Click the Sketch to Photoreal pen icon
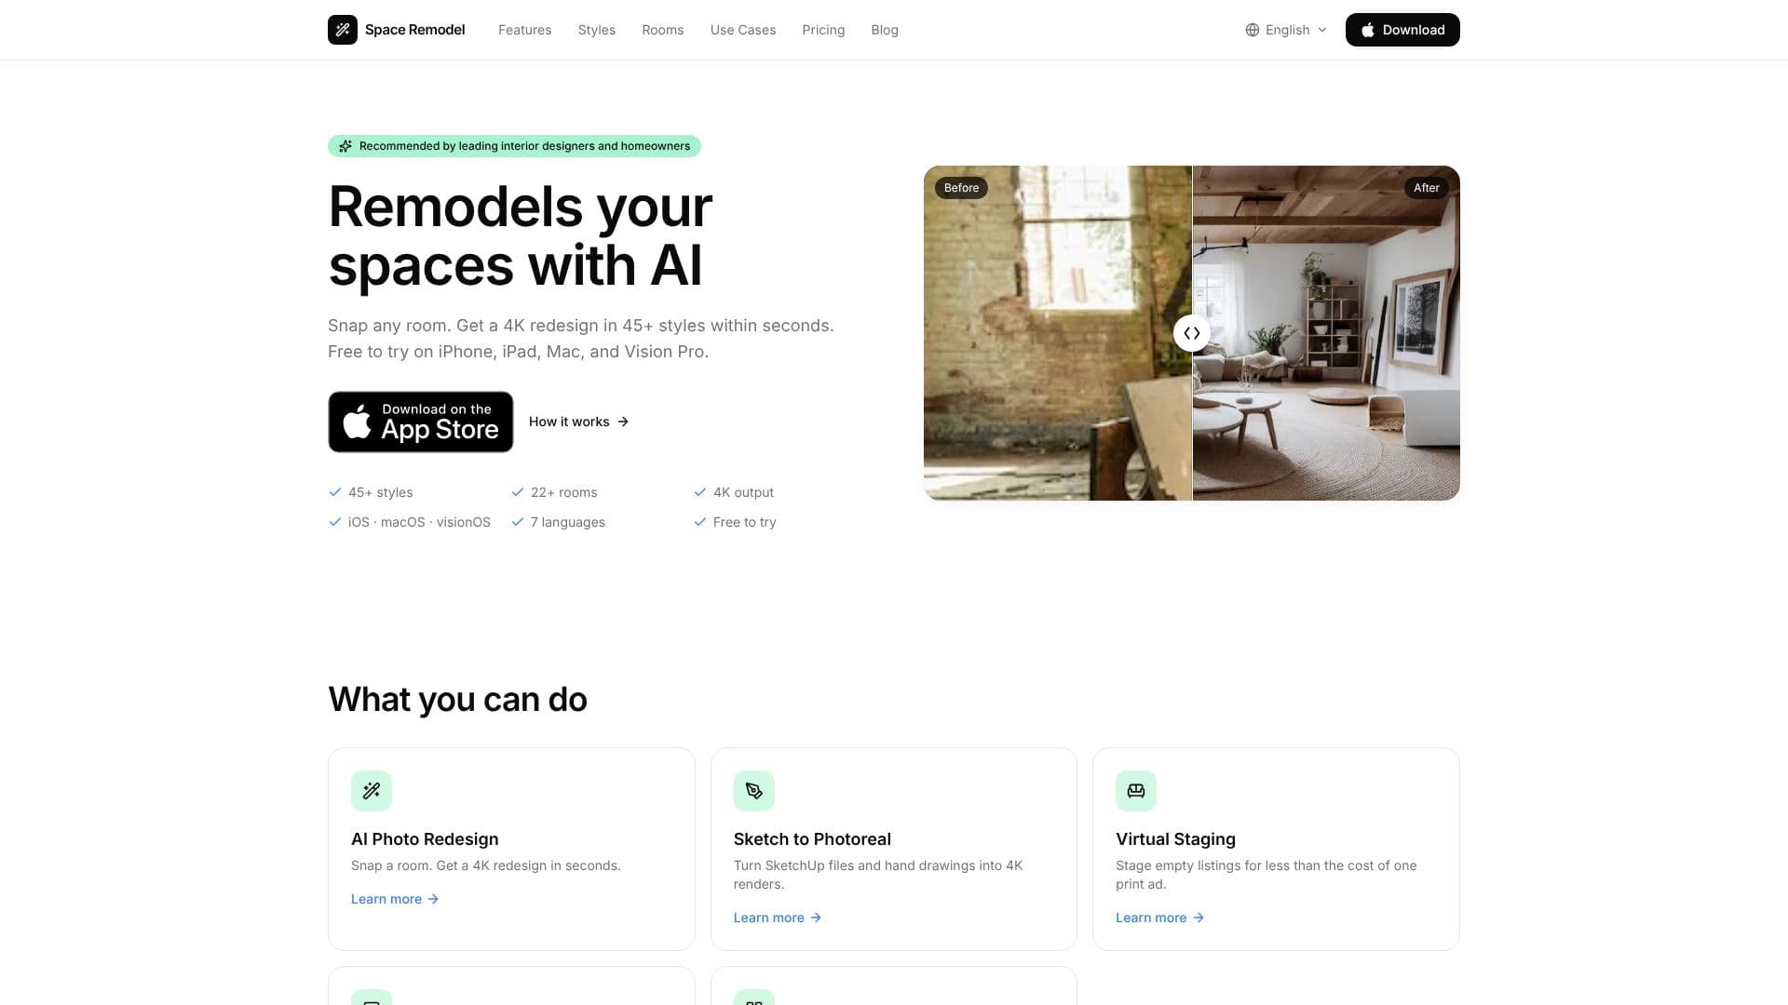 pyautogui.click(x=754, y=791)
